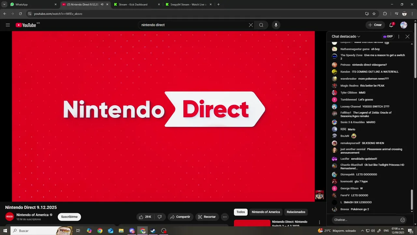Open the YouTube hamburger guide menu
The image size is (417, 235).
click(x=8, y=25)
